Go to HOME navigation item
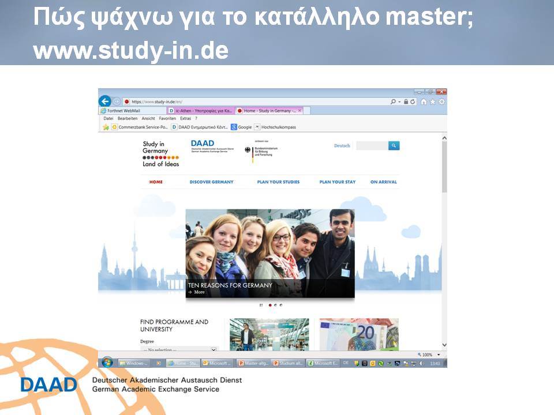The height and width of the screenshot is (415, 554). pos(156,182)
